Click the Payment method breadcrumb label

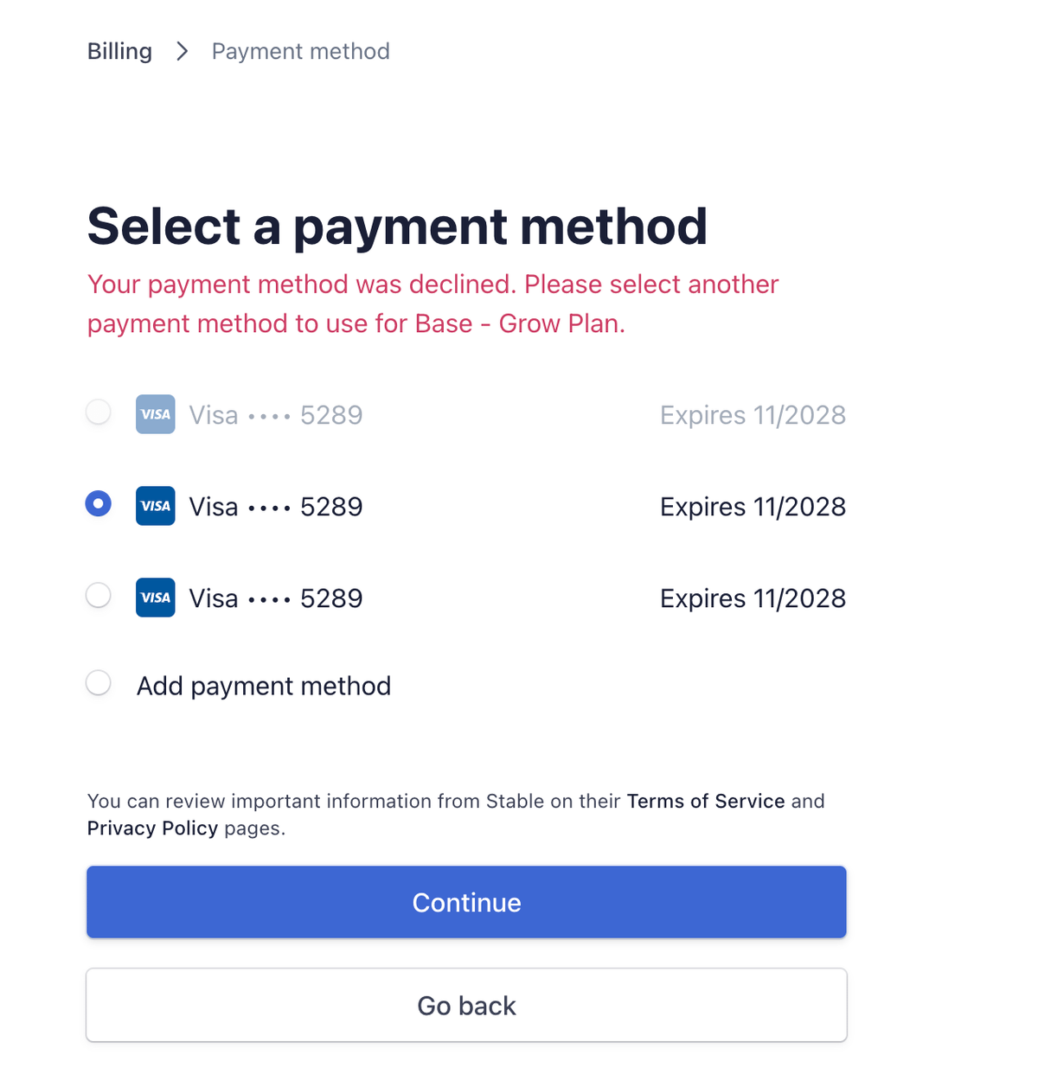pos(300,51)
